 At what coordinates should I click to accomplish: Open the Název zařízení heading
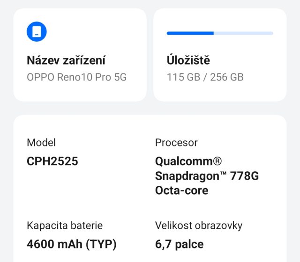66,60
